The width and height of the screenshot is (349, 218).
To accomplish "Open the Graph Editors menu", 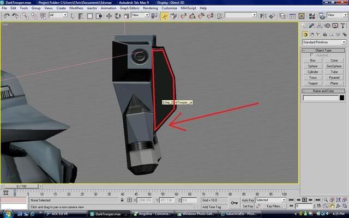I will (x=130, y=8).
